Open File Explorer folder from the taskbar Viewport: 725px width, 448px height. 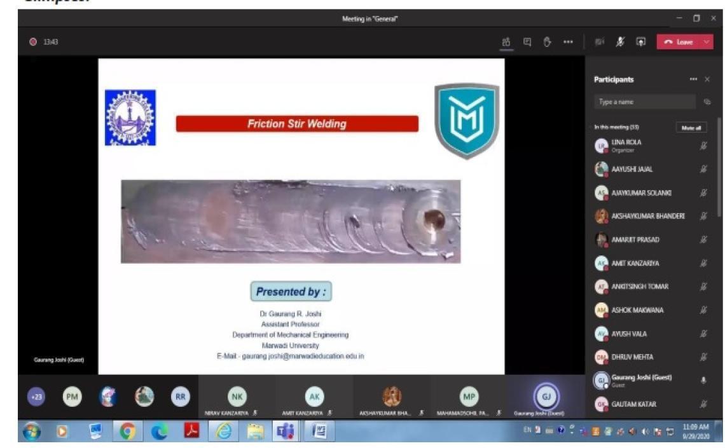pyautogui.click(x=255, y=431)
